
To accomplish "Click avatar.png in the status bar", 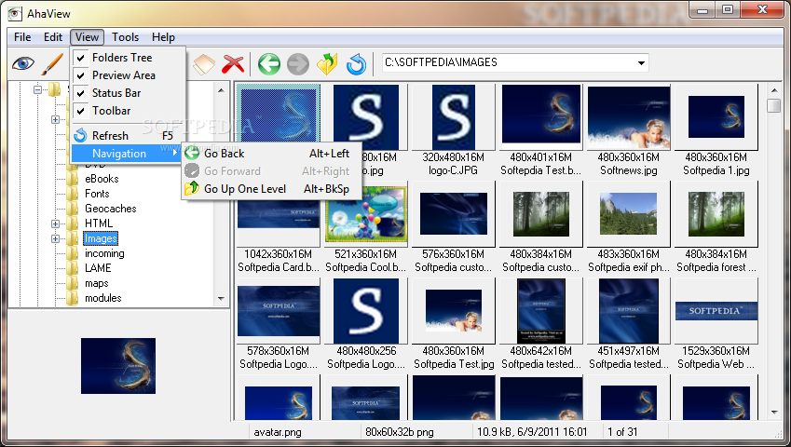I will (x=278, y=432).
